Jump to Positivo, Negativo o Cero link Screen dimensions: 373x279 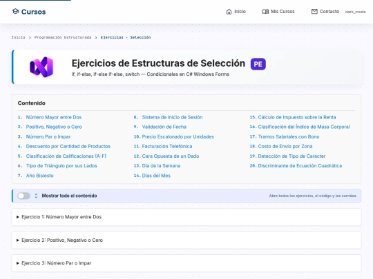(x=54, y=127)
